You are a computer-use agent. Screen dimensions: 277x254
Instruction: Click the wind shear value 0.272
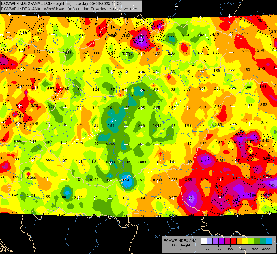tap(173, 198)
